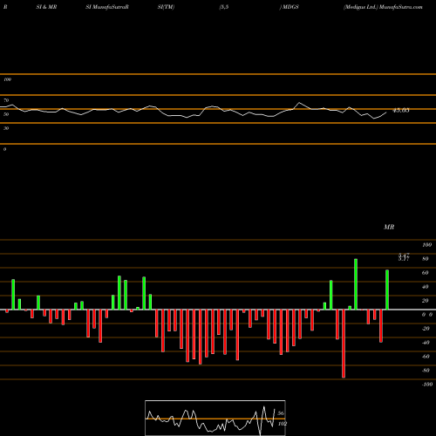Click the "SI(TM)" header label
436x436 pixels.
166,7
